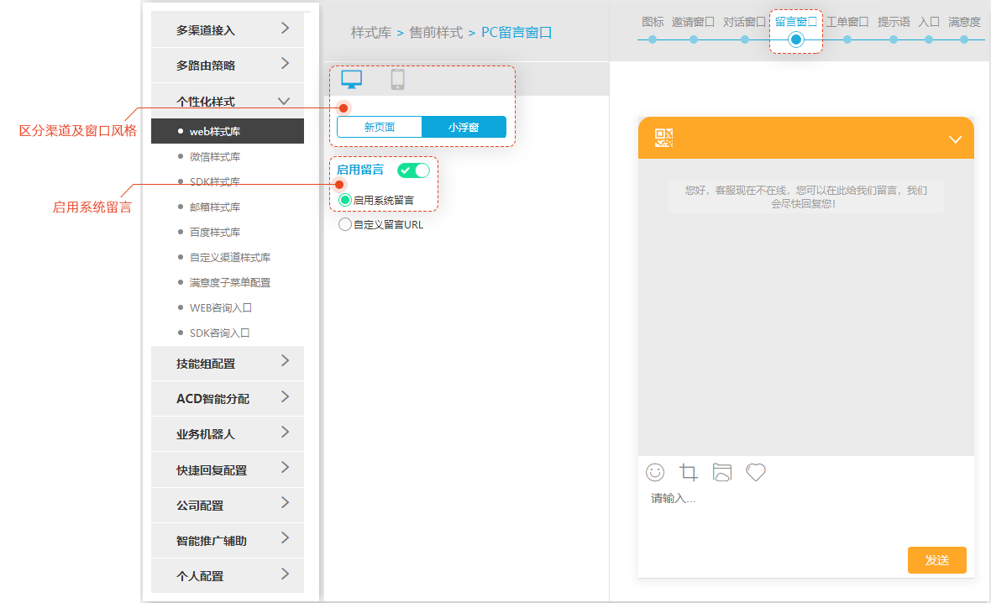The width and height of the screenshot is (991, 603).
Task: Collapse chat window with header chevron
Action: point(955,139)
